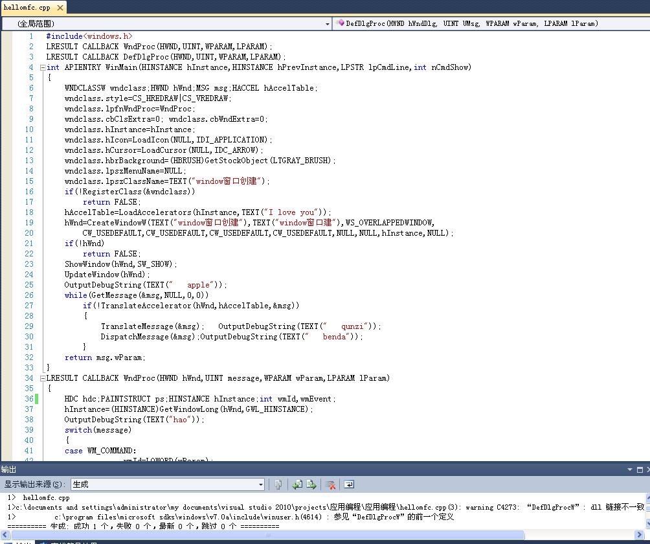Click Find Message in Code icon in output toolbar
650x544 pixels.
point(278,484)
